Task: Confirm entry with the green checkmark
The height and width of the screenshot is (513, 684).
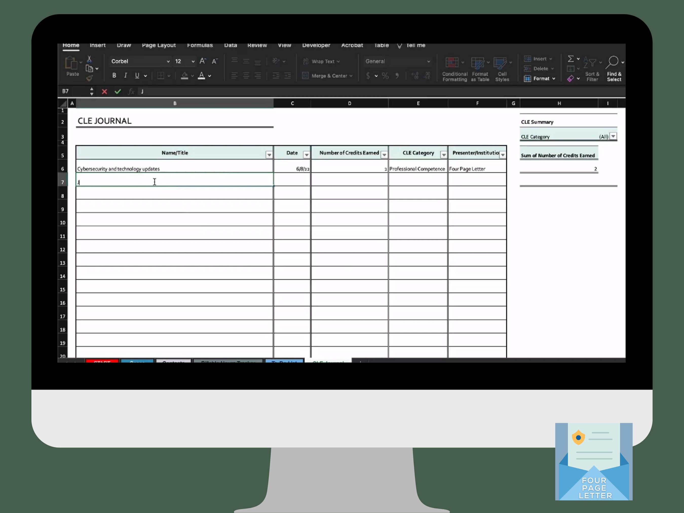Action: pos(118,91)
